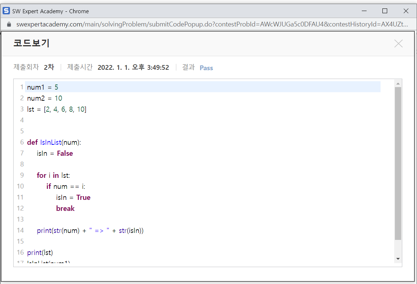Screen dimensions: 417x284
Task: Click the print(str(num) + " => " line
Action: (90, 231)
